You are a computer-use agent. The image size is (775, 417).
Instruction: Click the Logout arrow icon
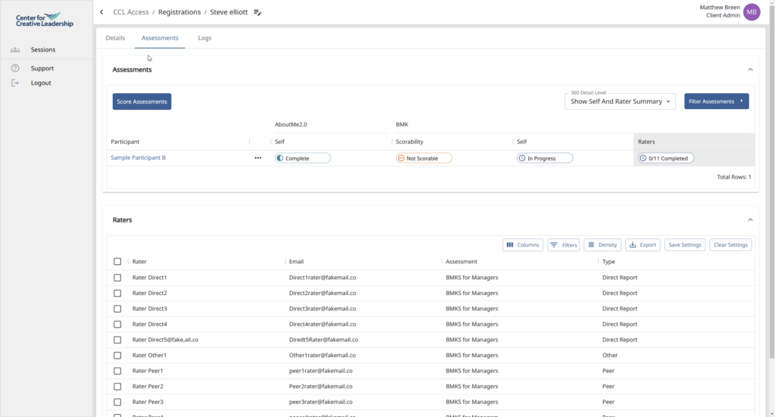[15, 83]
